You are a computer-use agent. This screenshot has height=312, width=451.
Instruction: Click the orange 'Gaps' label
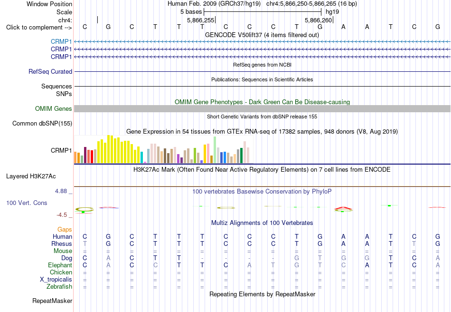[x=65, y=230]
